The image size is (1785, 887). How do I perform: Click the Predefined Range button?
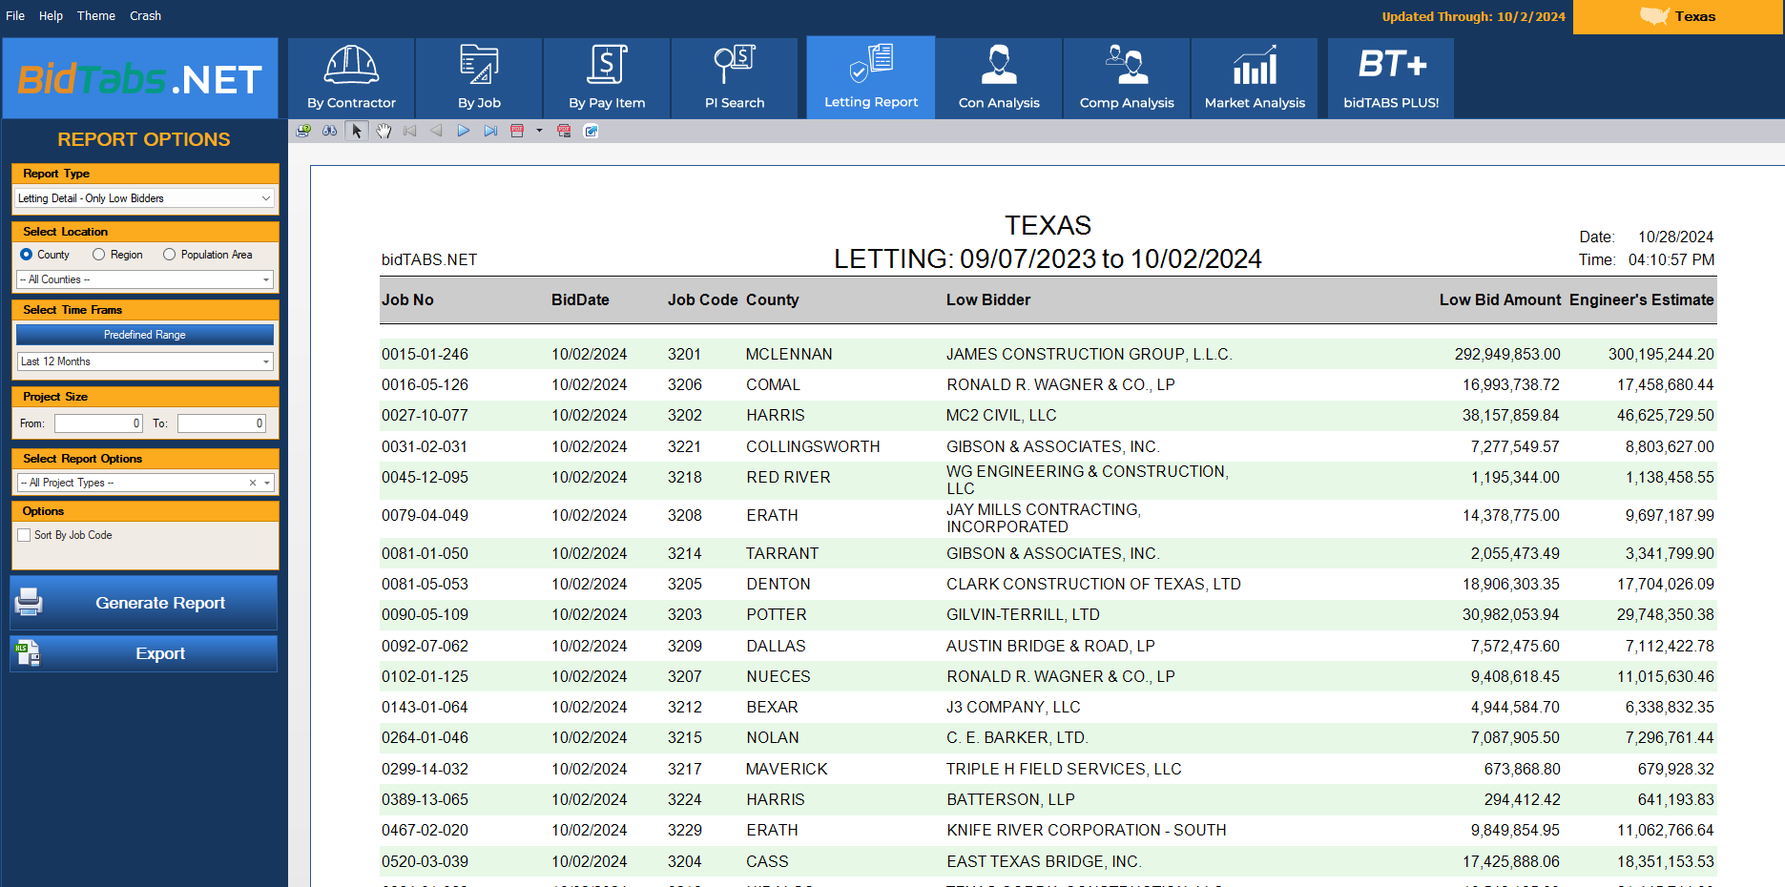145,335
